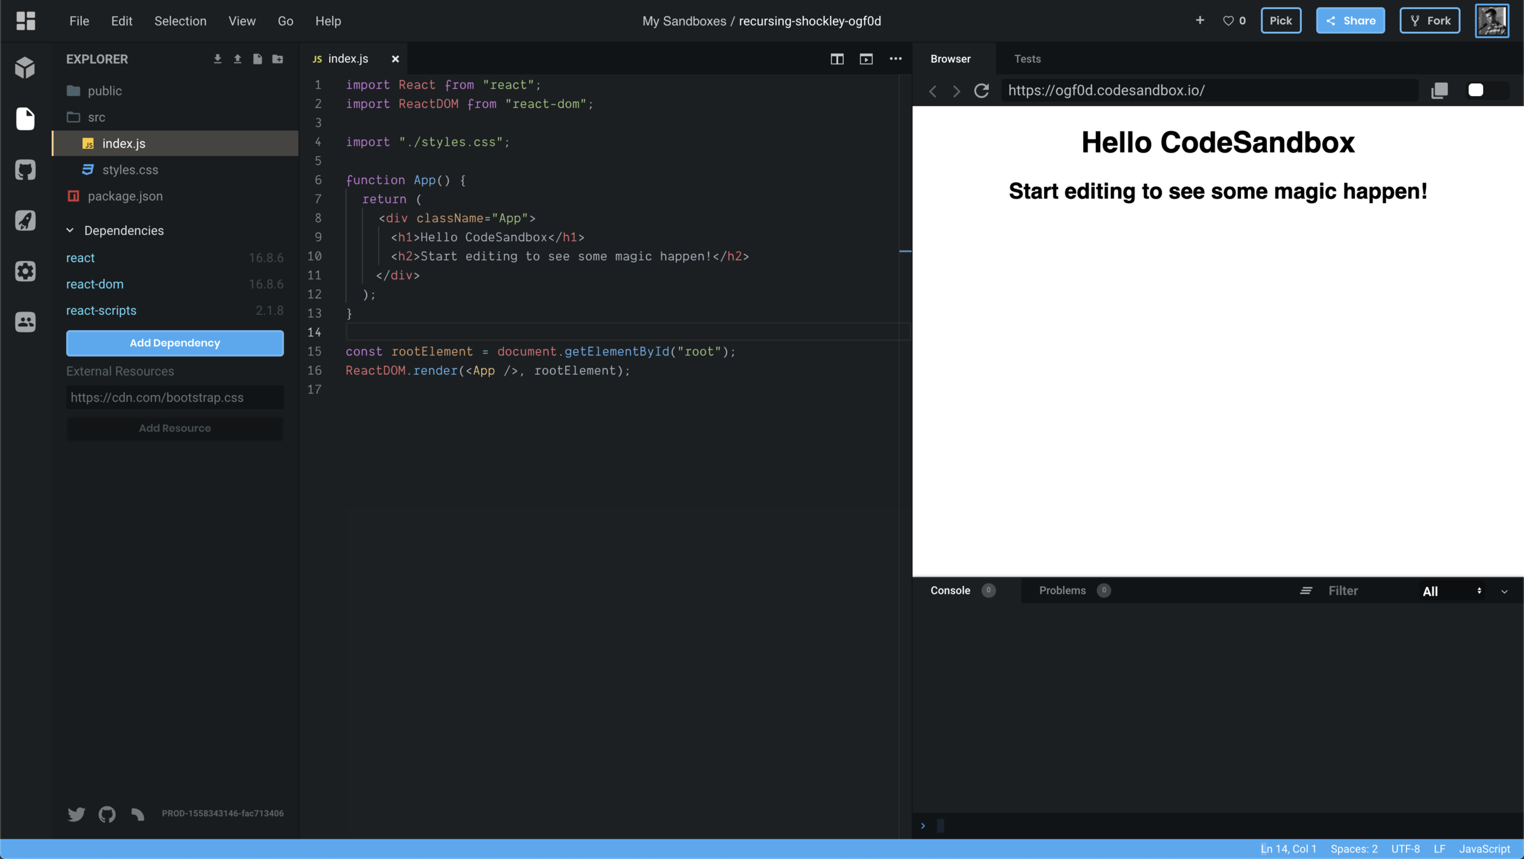Image resolution: width=1524 pixels, height=859 pixels.
Task: Click the external resource URL field
Action: tap(174, 398)
